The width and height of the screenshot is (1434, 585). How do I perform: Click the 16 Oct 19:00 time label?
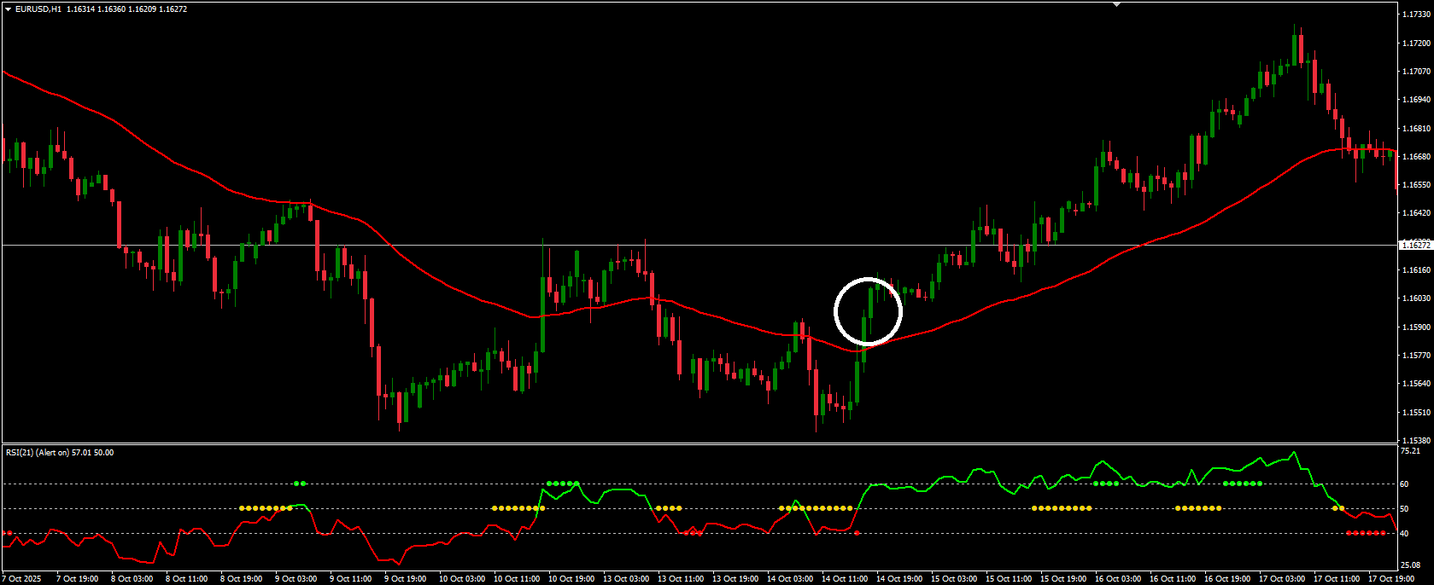tap(1226, 579)
